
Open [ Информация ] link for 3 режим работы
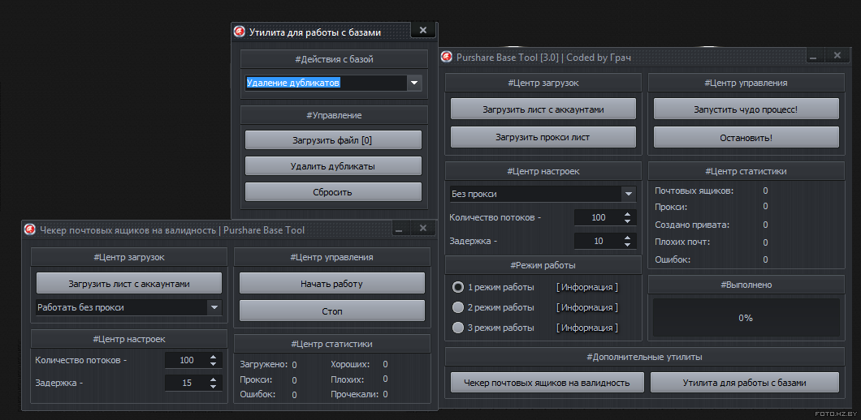[x=587, y=328]
